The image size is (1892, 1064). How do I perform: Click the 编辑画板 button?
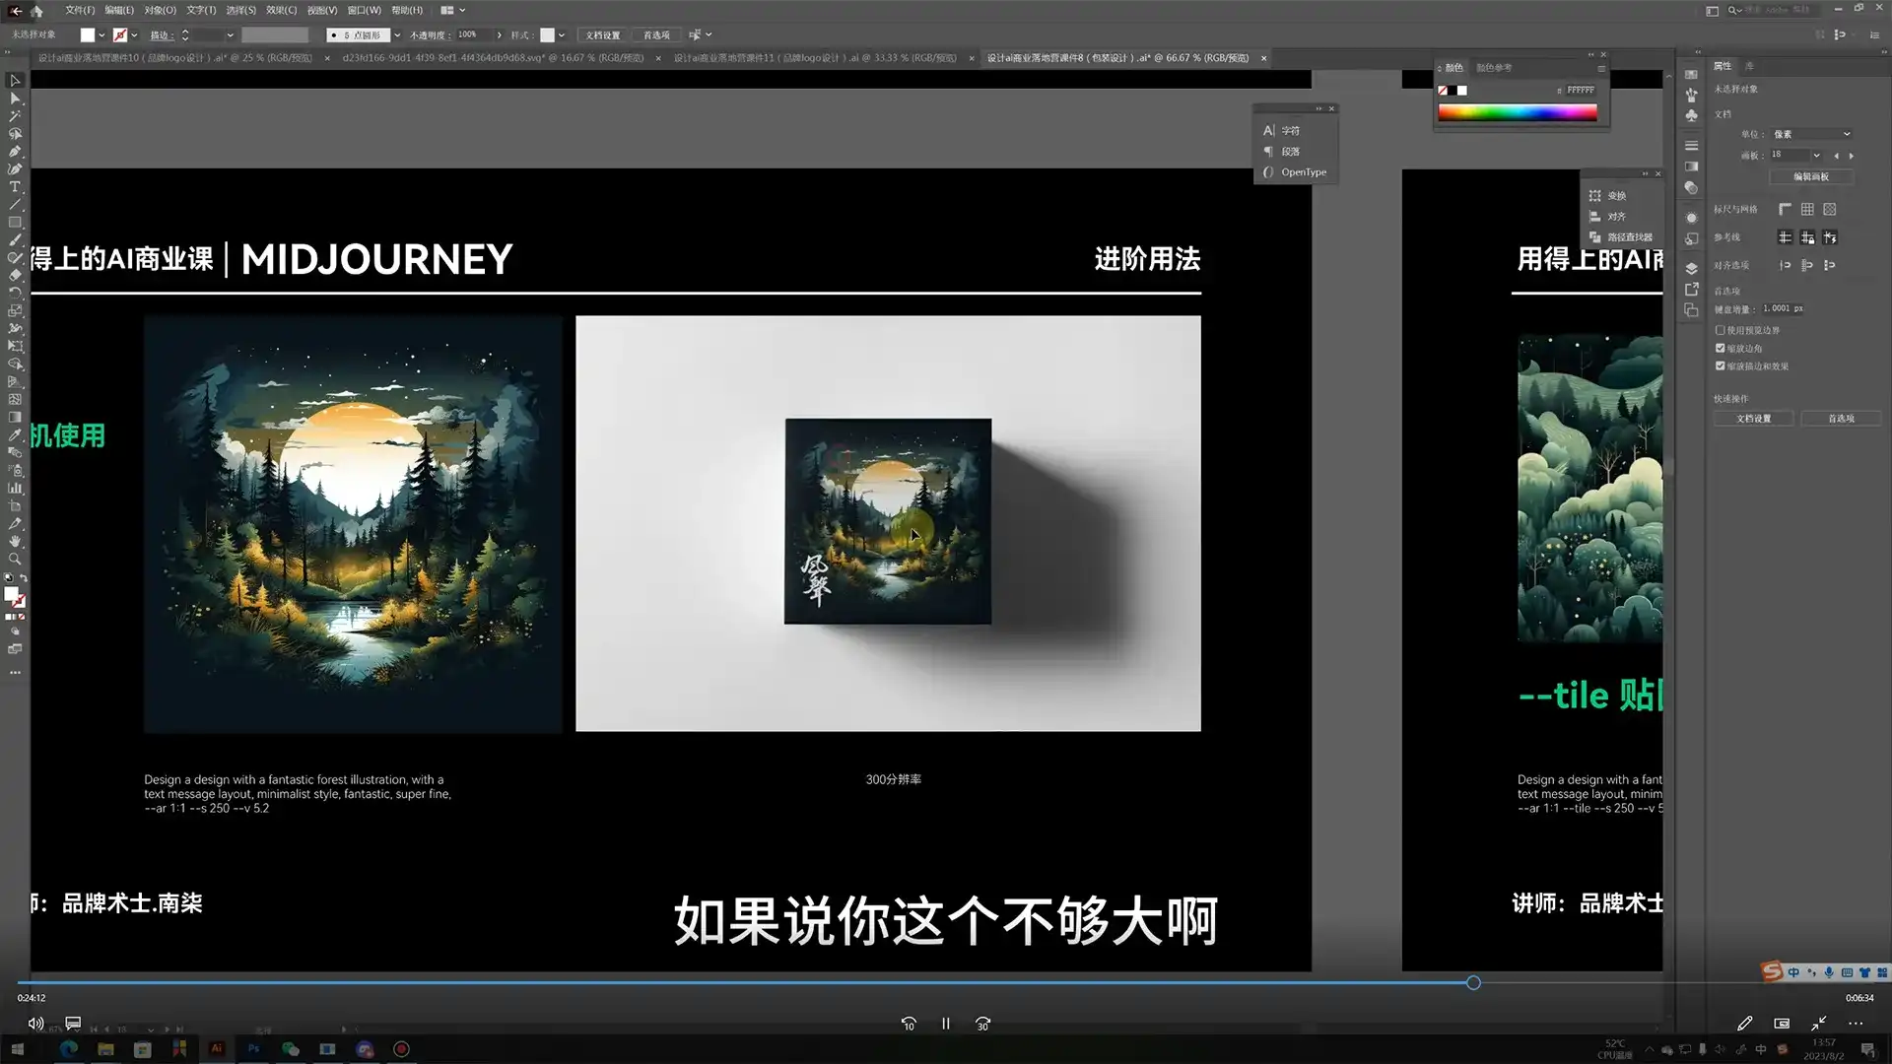[1811, 177]
